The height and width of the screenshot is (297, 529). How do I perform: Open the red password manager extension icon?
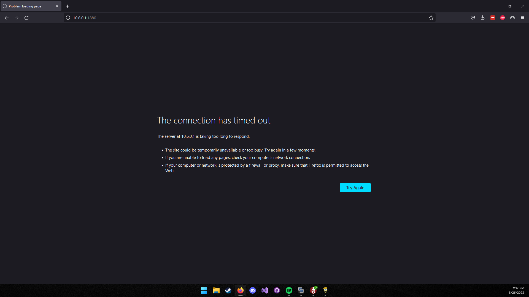coord(493,18)
